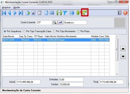
Task: Click the edit record icon
Action: [34, 13]
